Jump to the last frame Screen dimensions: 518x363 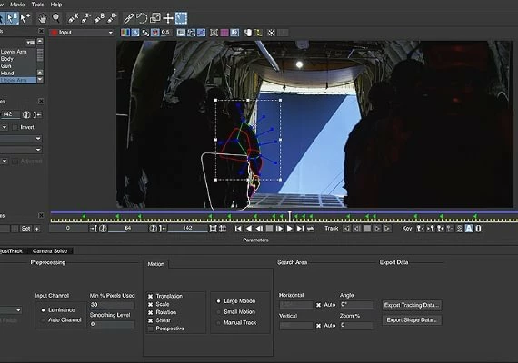pyautogui.click(x=300, y=229)
